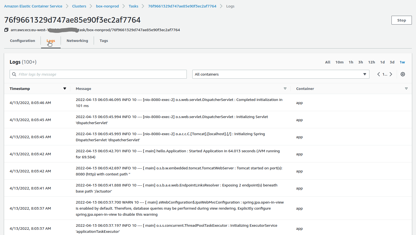416x235 pixels.
Task: Stop the running task
Action: tap(401, 20)
